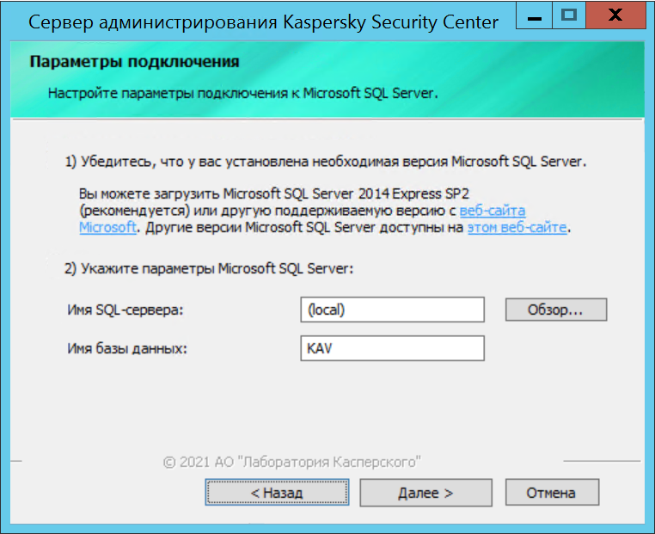Click the 'Настройте параметры подключения' subtitle
655x534 pixels.
click(242, 93)
